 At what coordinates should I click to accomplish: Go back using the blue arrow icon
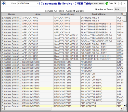pyautogui.click(x=4, y=4)
